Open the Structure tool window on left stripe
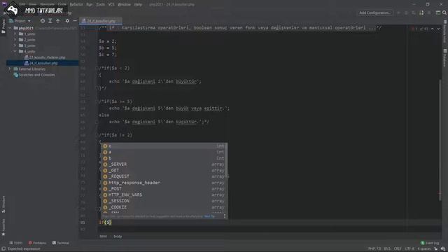 click(3, 204)
